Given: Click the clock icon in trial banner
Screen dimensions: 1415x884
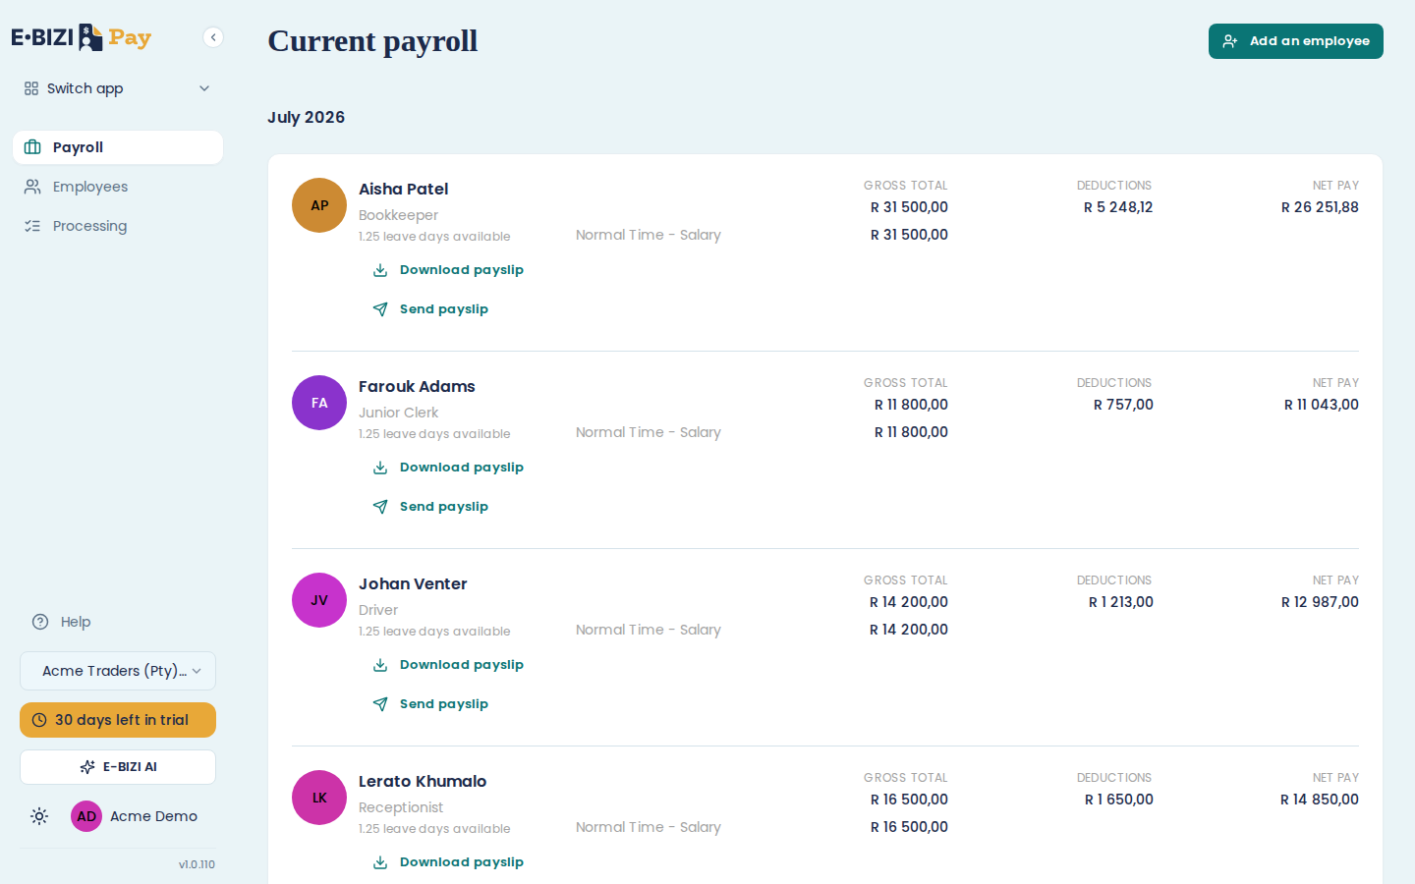Looking at the screenshot, I should point(39,720).
